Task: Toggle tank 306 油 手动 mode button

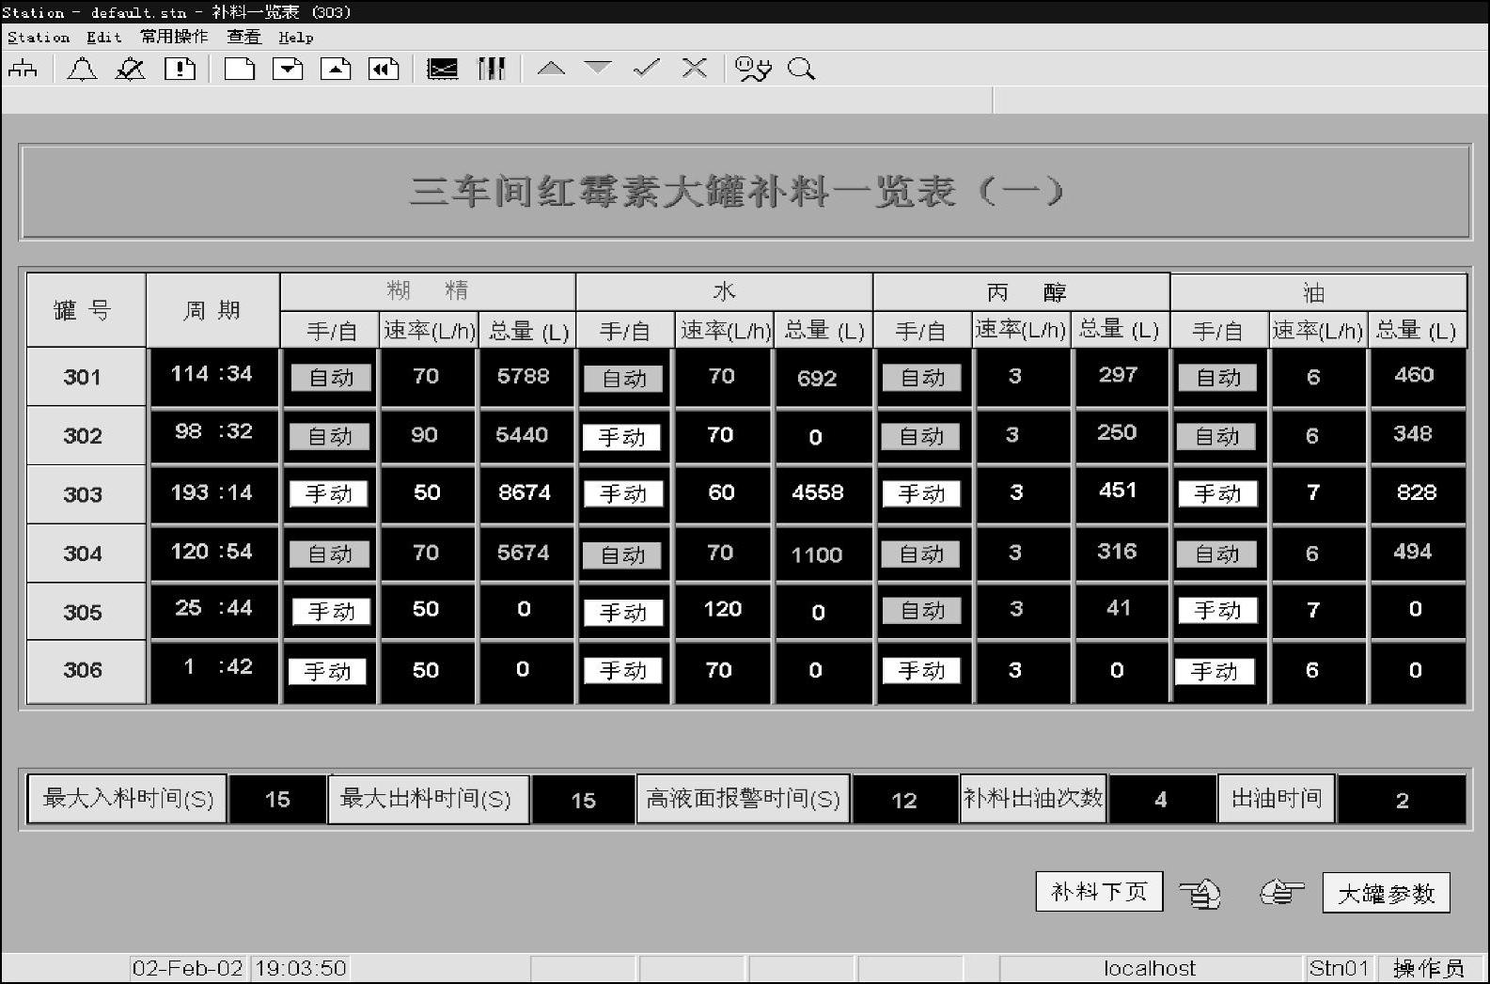Action: (1215, 671)
